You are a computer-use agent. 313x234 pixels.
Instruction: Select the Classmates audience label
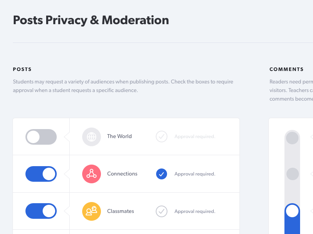(x=121, y=211)
